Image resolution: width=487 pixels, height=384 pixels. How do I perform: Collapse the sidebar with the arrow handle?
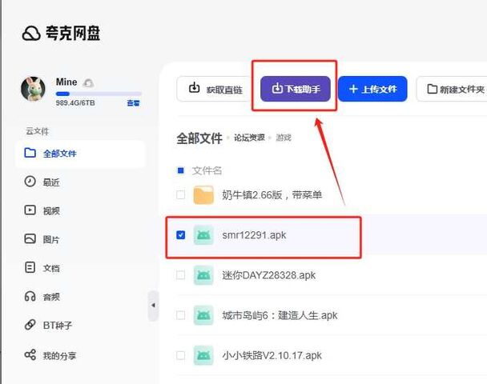154,305
